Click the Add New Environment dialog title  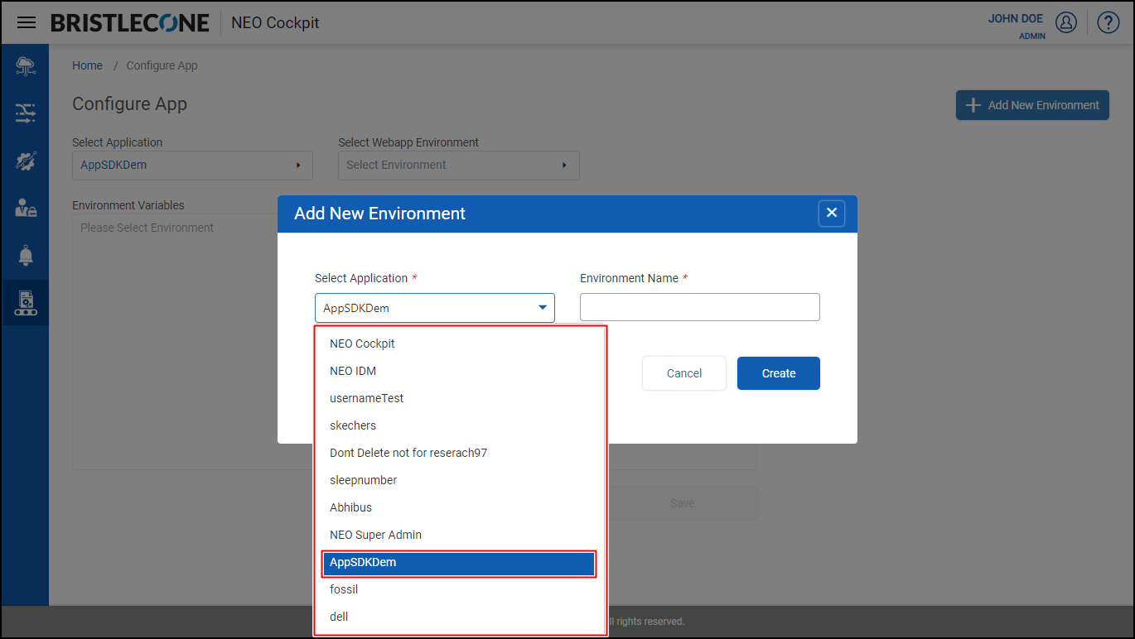[379, 214]
